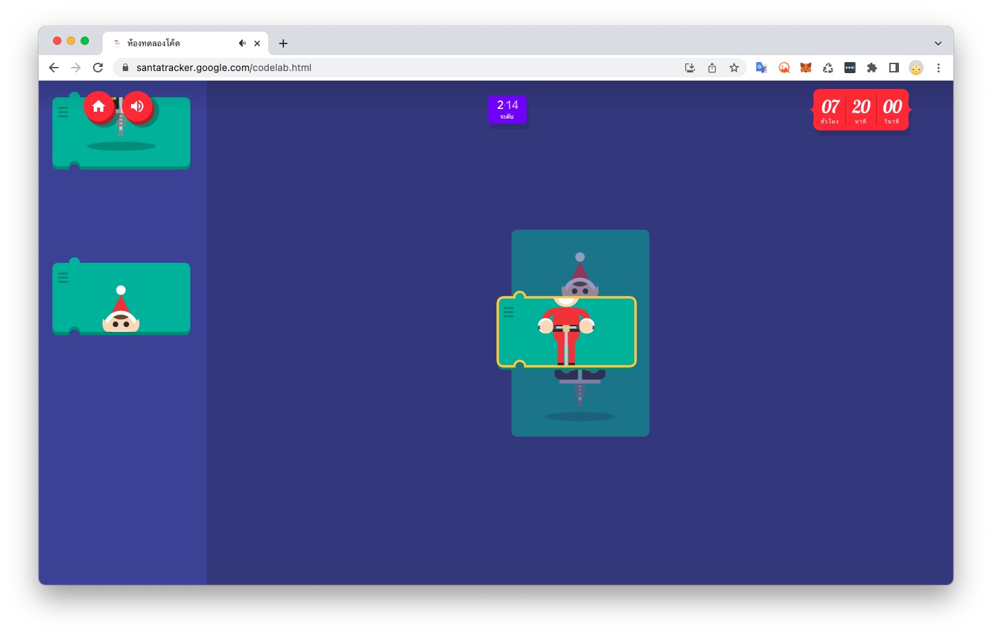This screenshot has height=636, width=992.
Task: Click the level 2:14 indicator badge
Action: click(x=507, y=110)
